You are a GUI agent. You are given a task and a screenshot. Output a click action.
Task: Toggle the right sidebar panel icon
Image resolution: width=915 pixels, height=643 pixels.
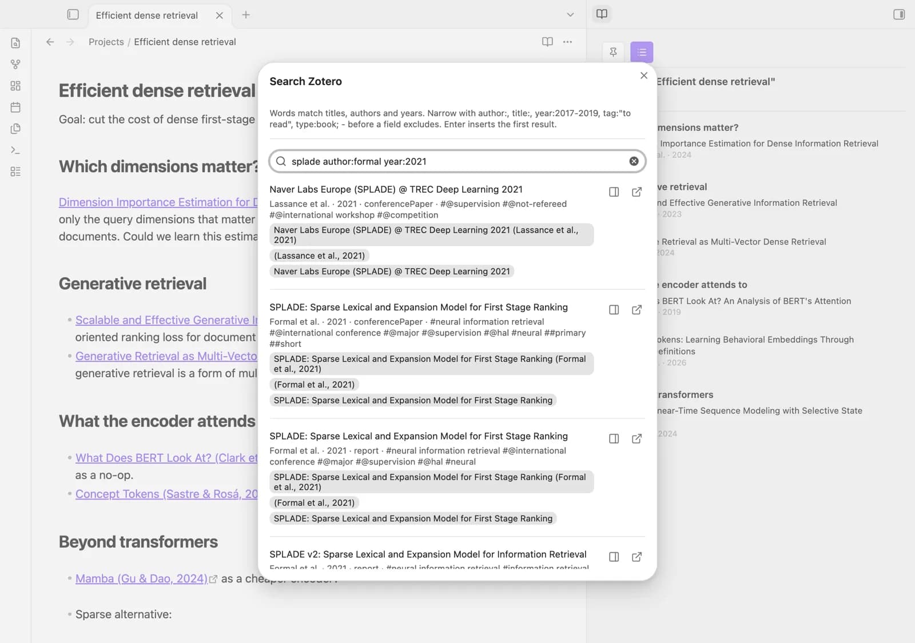(899, 14)
